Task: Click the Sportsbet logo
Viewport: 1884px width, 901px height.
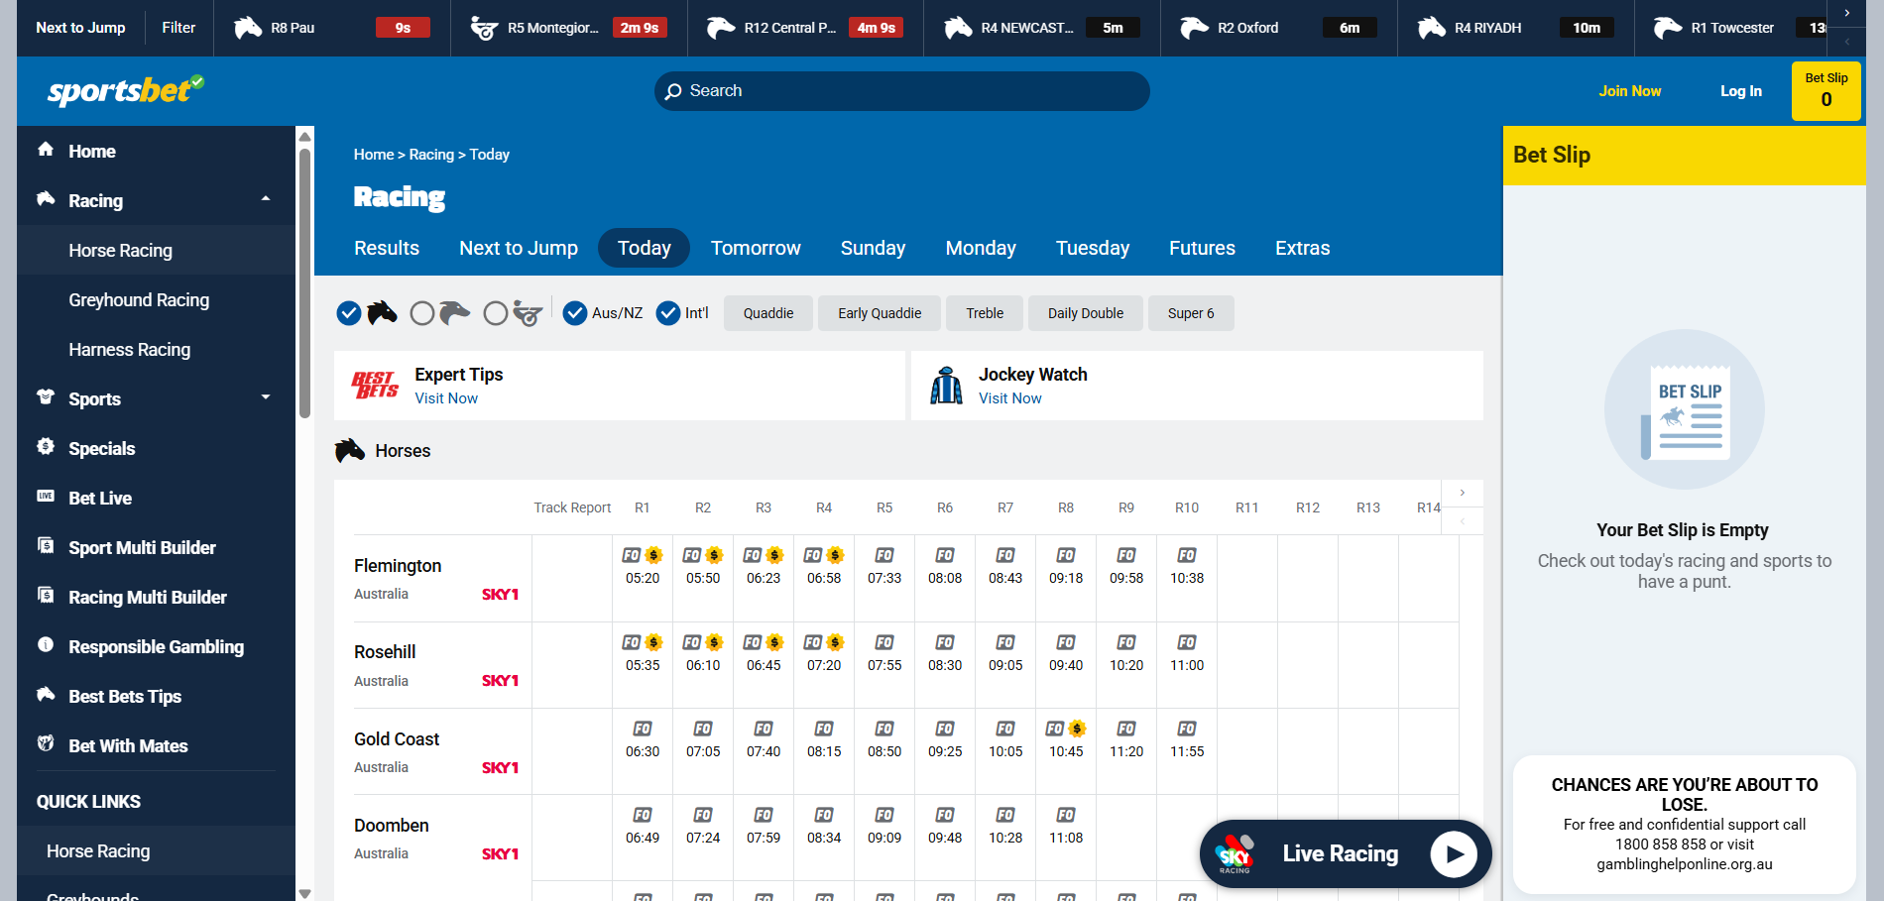Action: click(x=126, y=90)
